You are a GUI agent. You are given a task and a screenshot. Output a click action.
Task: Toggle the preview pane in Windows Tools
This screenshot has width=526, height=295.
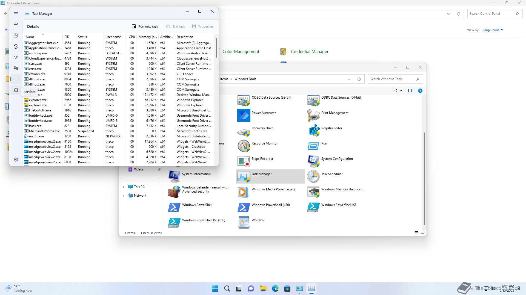pyautogui.click(x=410, y=91)
